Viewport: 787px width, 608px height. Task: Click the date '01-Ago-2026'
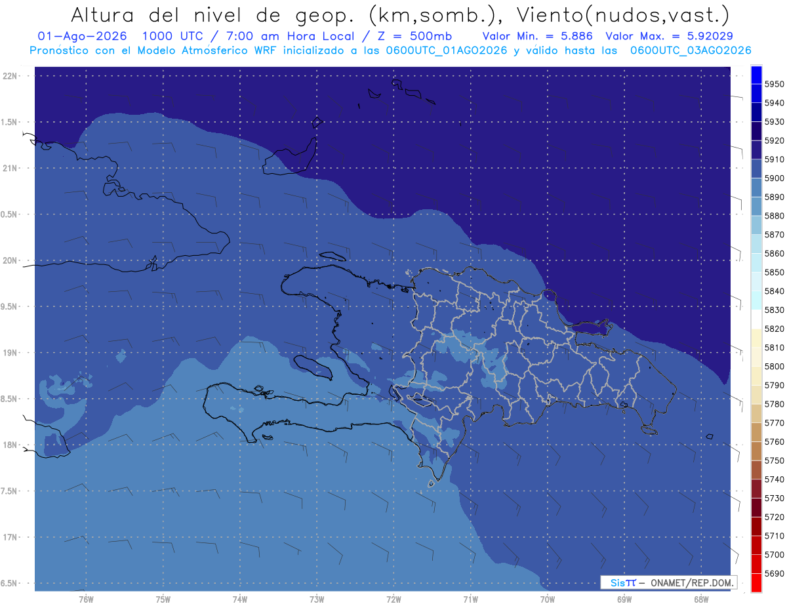point(82,36)
